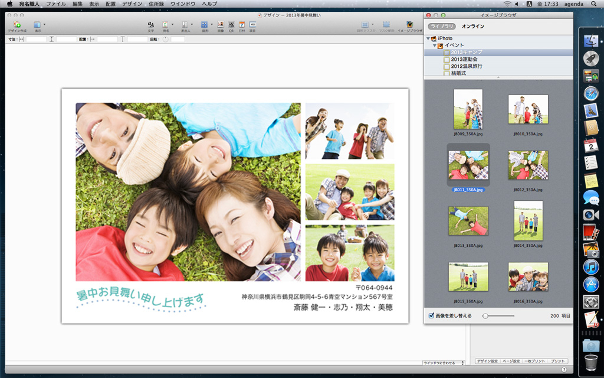This screenshot has width=604, height=378.
Task: Insert picture with the 画像 icon
Action: [221, 25]
